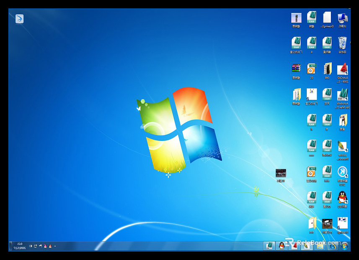
Task: Open the Windows Start menu orb
Action: pyautogui.click(x=345, y=246)
